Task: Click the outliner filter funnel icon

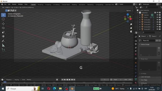Action: point(161,7)
